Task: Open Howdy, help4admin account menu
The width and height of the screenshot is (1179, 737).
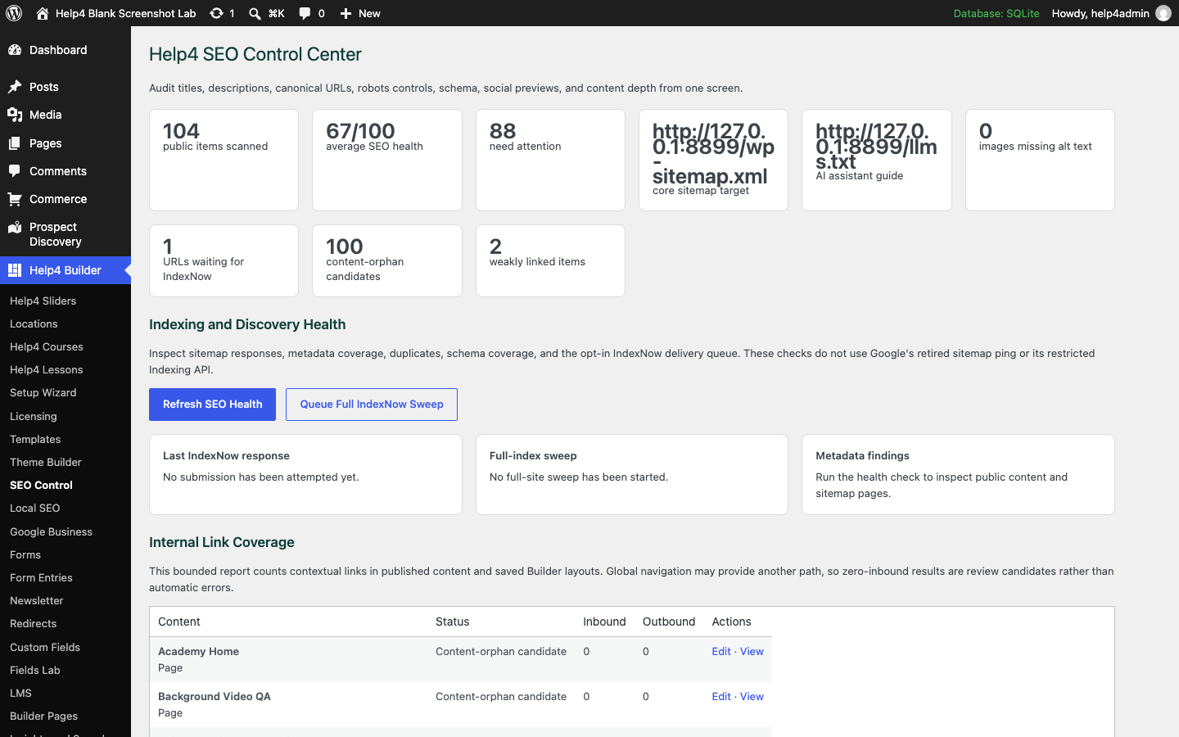Action: click(x=1111, y=13)
